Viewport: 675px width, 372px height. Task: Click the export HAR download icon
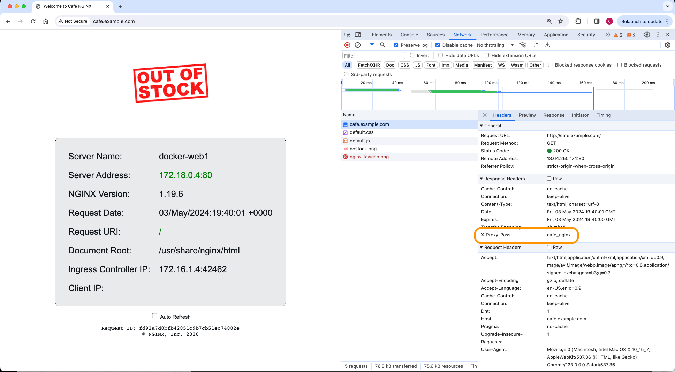pos(548,45)
